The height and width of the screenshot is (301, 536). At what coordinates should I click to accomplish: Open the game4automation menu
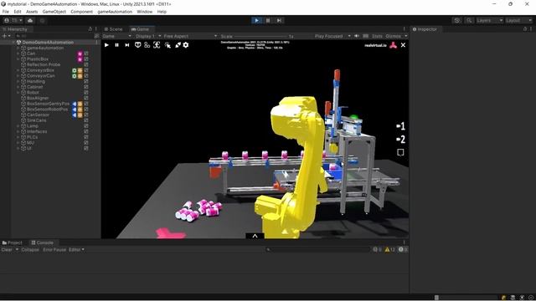click(115, 12)
